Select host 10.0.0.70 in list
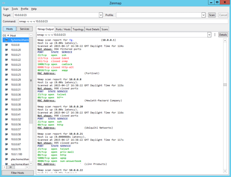This screenshot has width=231, height=177. click(16, 149)
